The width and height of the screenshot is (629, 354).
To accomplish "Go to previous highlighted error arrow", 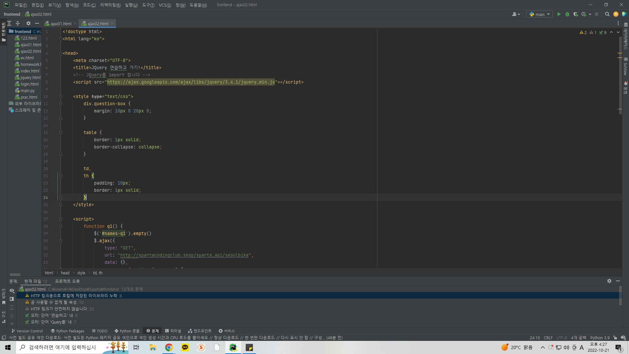I will pos(611,32).
